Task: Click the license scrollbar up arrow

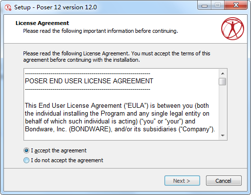Action: pyautogui.click(x=223, y=73)
